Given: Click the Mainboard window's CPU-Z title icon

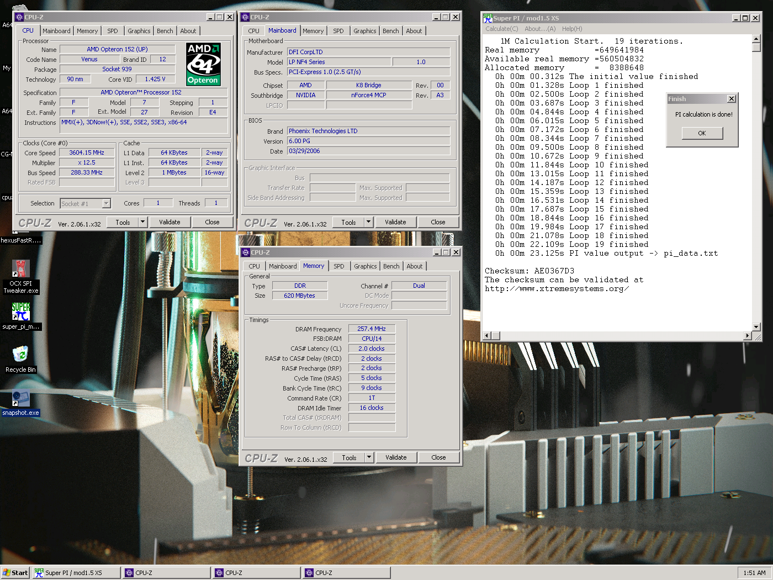Looking at the screenshot, I should tap(246, 17).
